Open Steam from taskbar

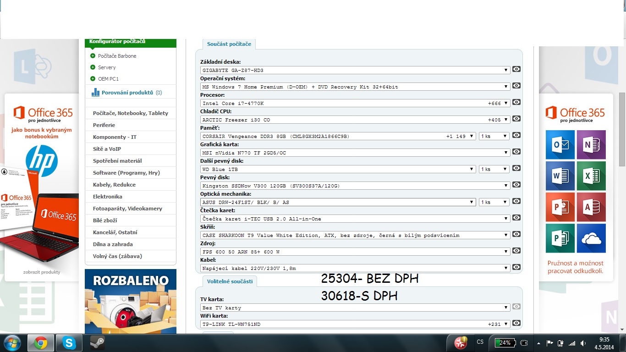click(x=97, y=343)
